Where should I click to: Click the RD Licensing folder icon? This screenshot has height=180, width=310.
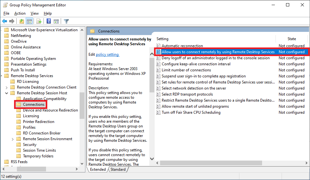[x=12, y=82]
